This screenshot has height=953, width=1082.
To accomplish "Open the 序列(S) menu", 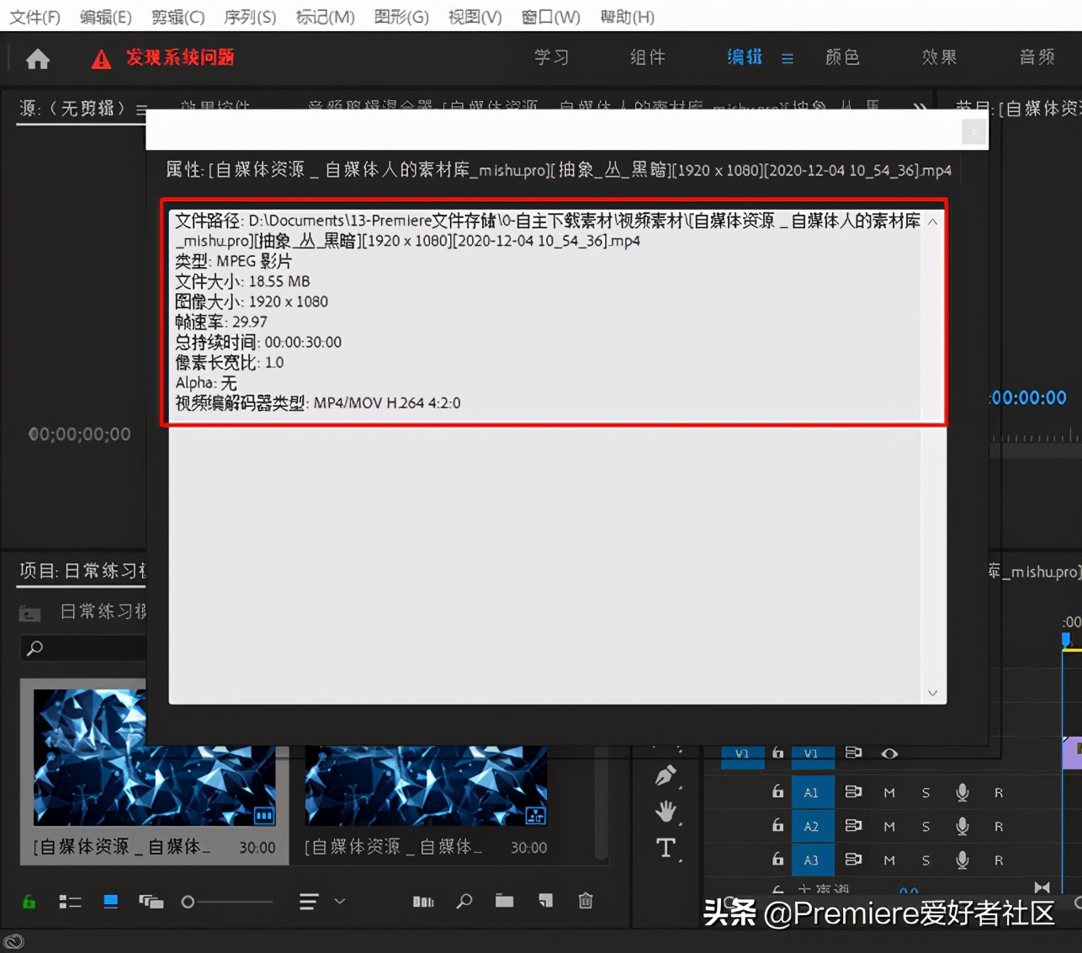I will (x=249, y=16).
